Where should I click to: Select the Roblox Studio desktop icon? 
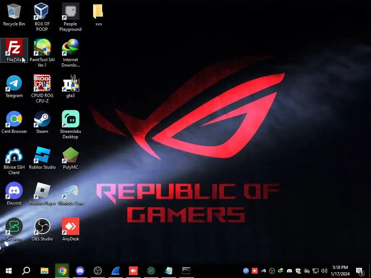pos(42,158)
